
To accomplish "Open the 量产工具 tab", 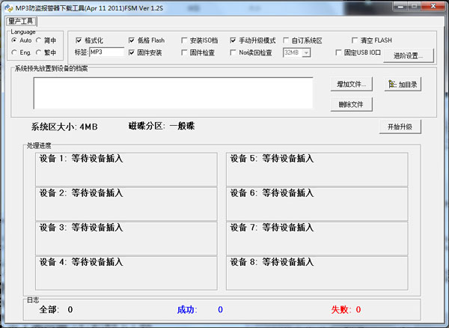I will coord(21,21).
